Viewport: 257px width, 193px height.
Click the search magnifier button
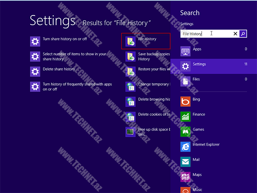click(243, 33)
